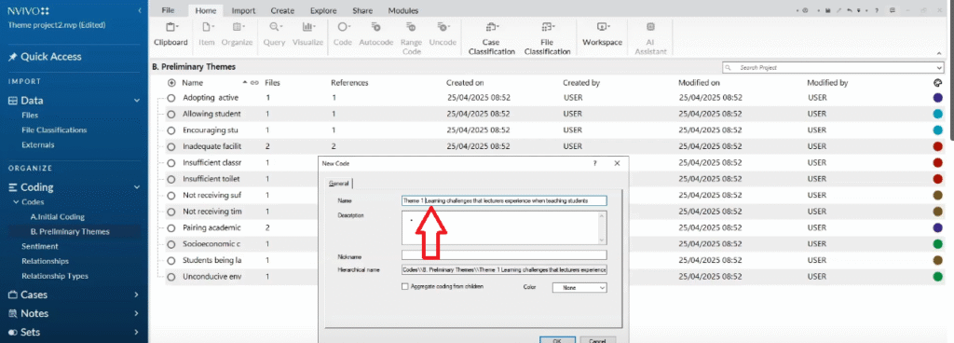The image size is (954, 343).
Task: Expand the Notes section
Action: [x=136, y=314]
